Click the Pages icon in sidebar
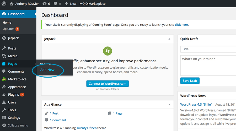This screenshot has height=131, width=236. click(x=4, y=64)
